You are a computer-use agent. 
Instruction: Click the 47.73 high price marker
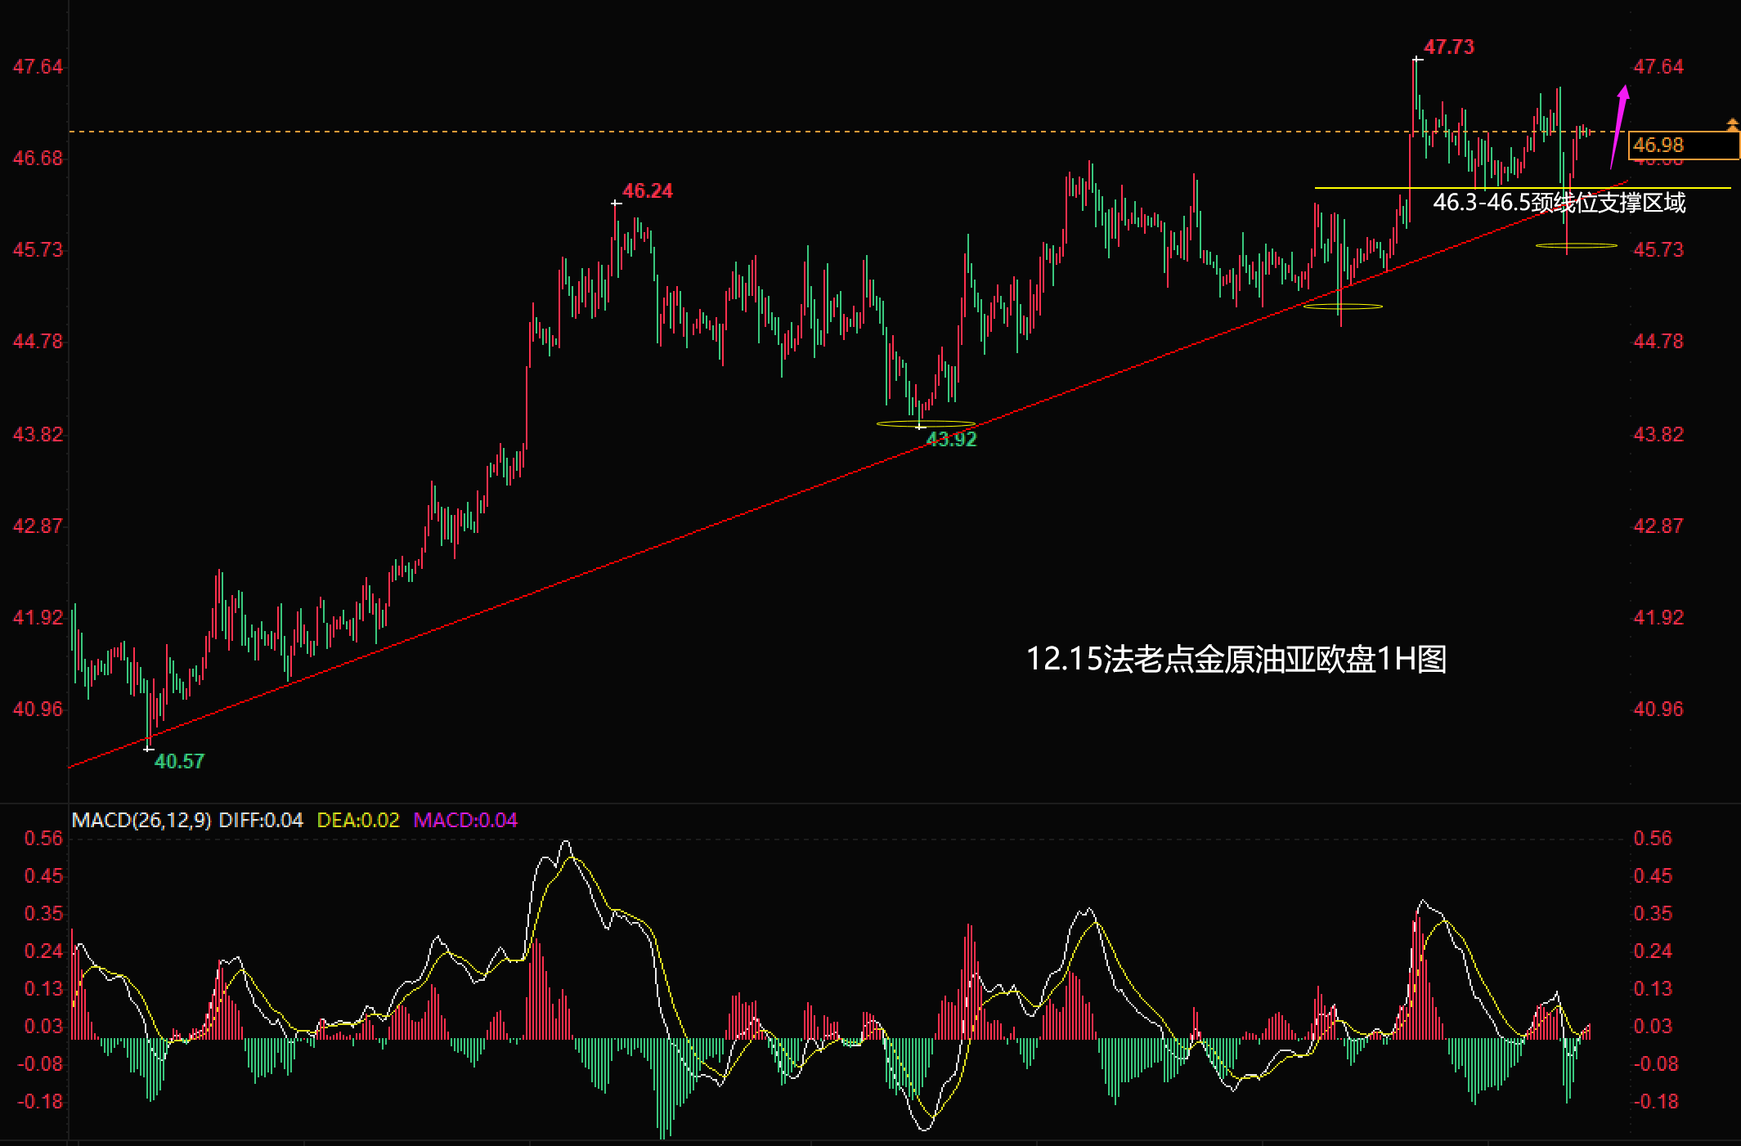(x=1448, y=47)
